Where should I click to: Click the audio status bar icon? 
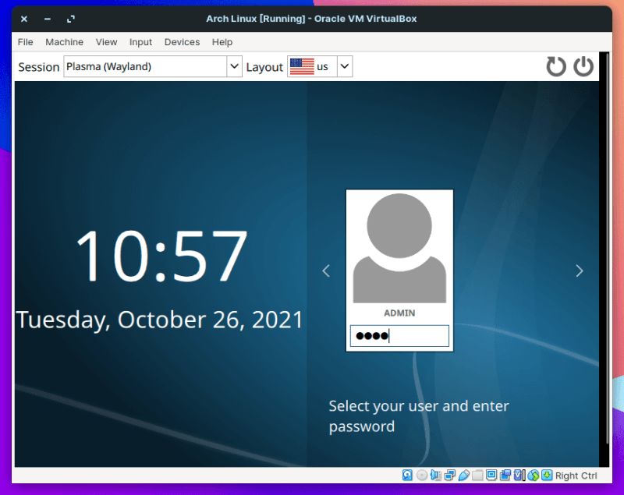coord(437,475)
